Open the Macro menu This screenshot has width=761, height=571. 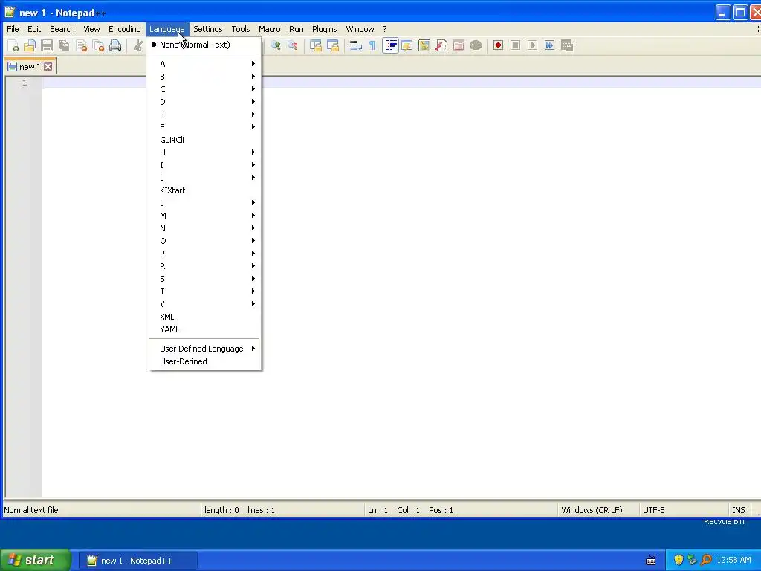tap(269, 29)
